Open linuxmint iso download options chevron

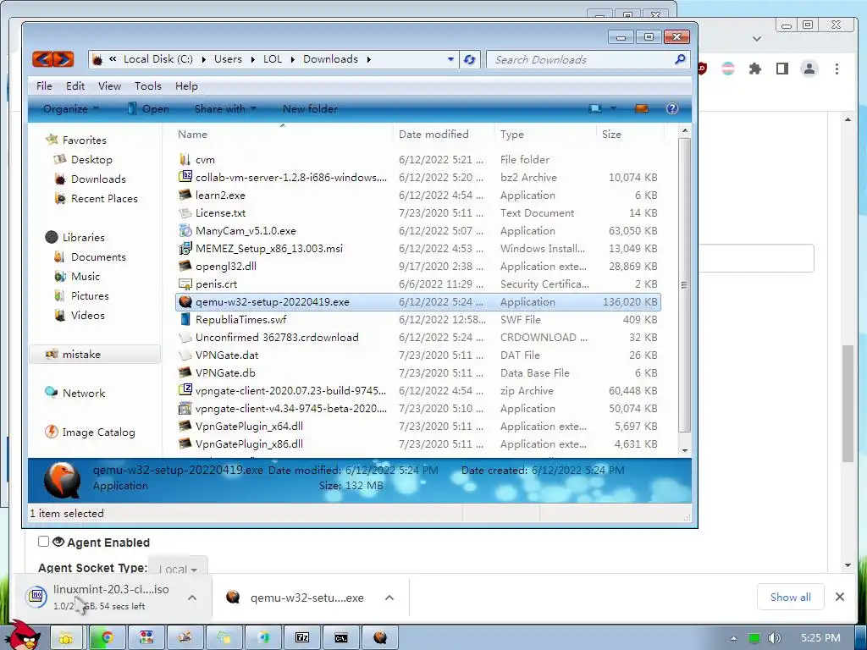[192, 598]
